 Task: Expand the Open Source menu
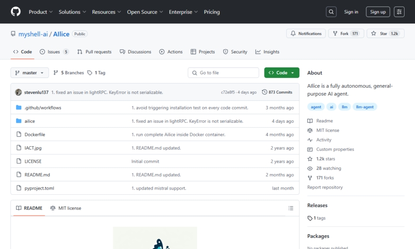coord(145,12)
